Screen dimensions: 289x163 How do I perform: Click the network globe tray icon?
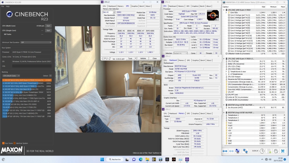pyautogui.click(x=266, y=159)
